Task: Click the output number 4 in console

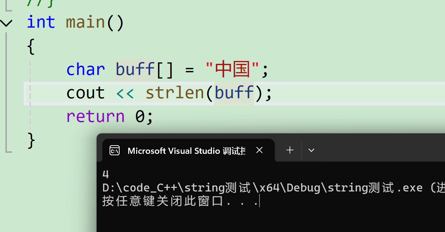Action: coord(106,174)
